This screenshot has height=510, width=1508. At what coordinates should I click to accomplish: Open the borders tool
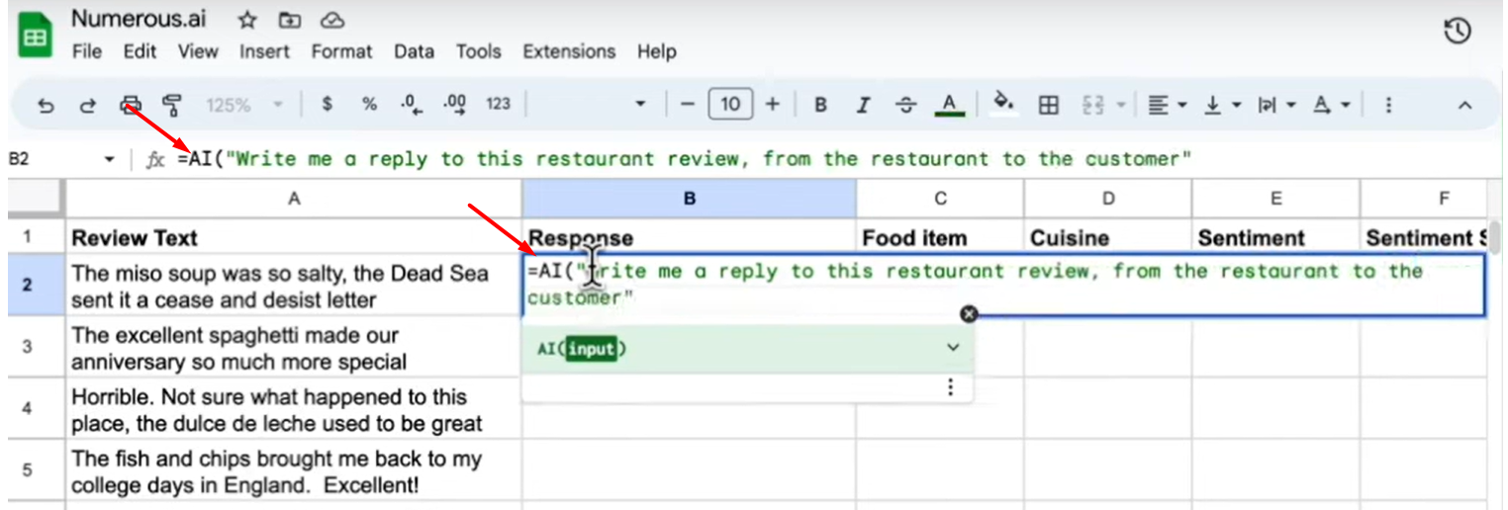point(1049,105)
